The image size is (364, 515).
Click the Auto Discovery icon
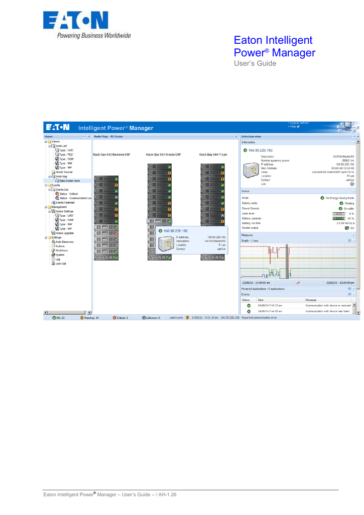coord(53,242)
